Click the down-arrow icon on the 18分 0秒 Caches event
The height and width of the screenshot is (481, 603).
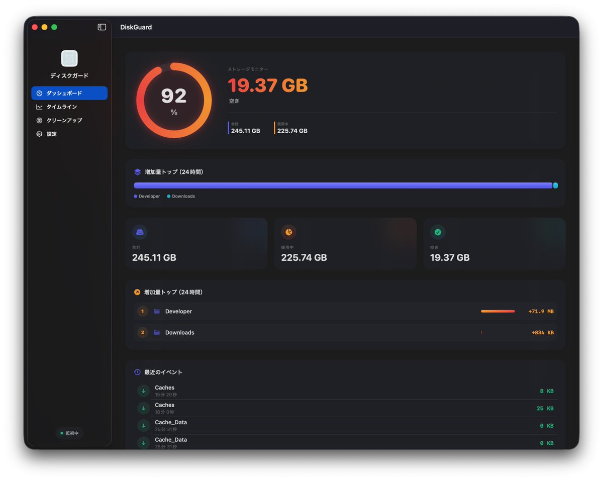143,408
